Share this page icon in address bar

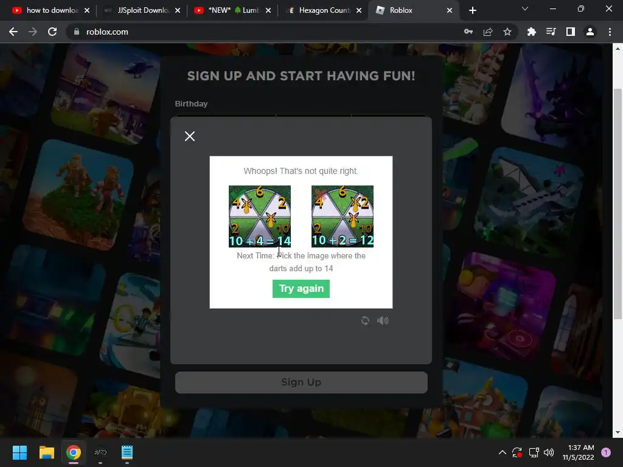click(488, 32)
